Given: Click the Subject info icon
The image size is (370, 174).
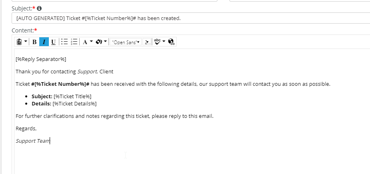Looking at the screenshot, I should pyautogui.click(x=39, y=8).
